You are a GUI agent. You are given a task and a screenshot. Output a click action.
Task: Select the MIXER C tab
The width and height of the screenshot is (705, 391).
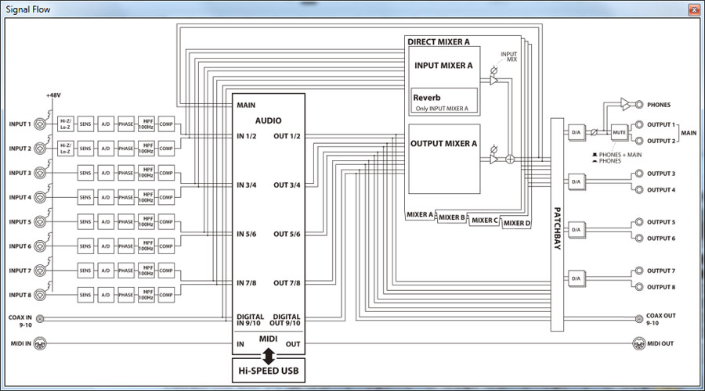484,221
